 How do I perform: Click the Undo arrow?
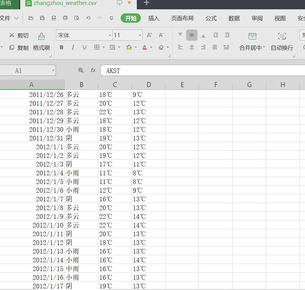(x=88, y=18)
